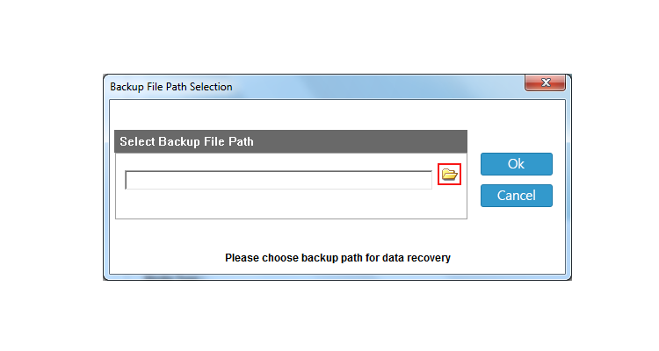Open the folder browse icon
659x351 pixels.
pos(449,174)
